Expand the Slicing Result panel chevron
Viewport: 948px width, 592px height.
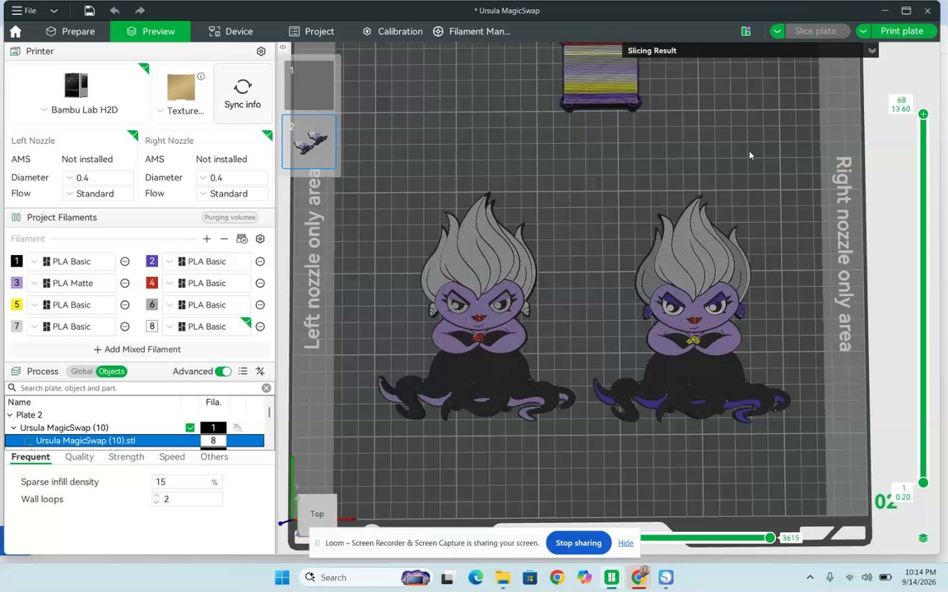871,51
